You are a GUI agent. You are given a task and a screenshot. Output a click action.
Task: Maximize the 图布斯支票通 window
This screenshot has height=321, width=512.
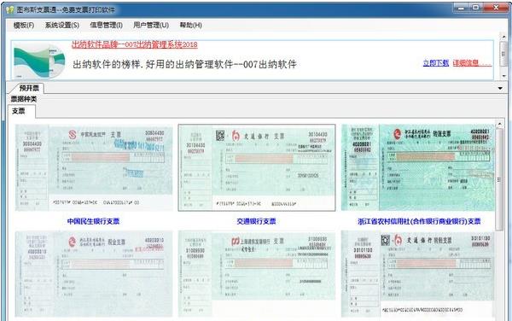pyautogui.click(x=476, y=8)
